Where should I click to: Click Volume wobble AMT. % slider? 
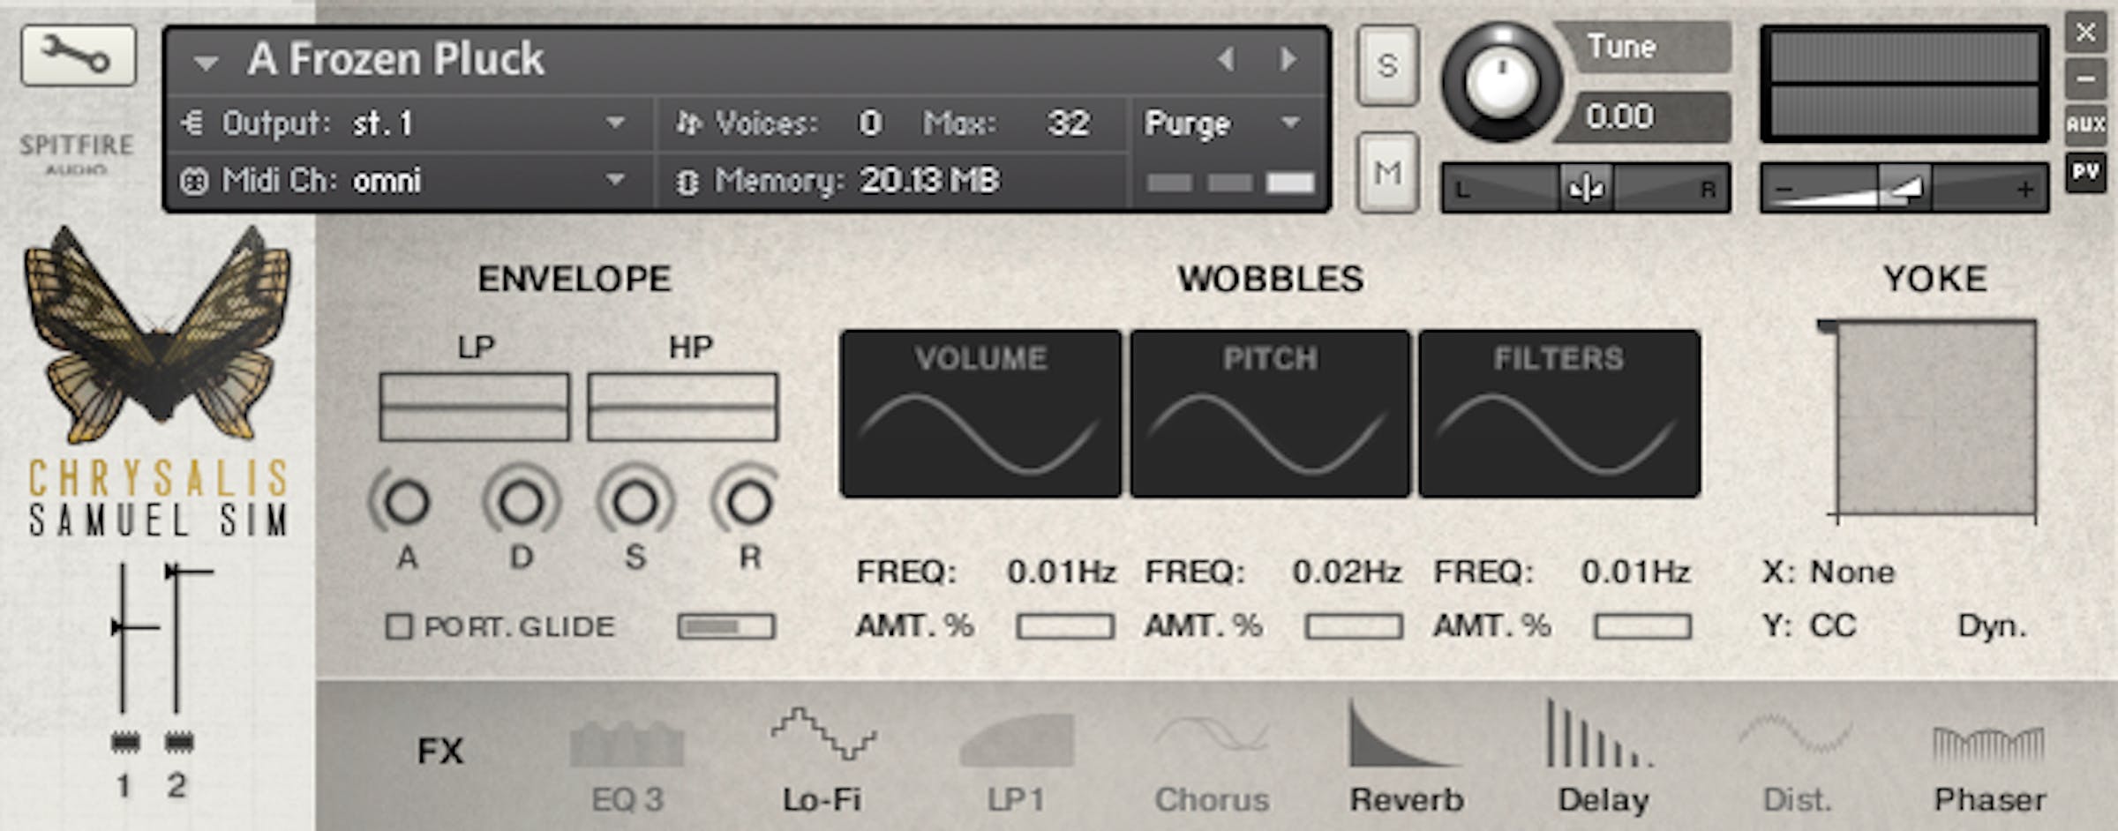tap(1065, 626)
